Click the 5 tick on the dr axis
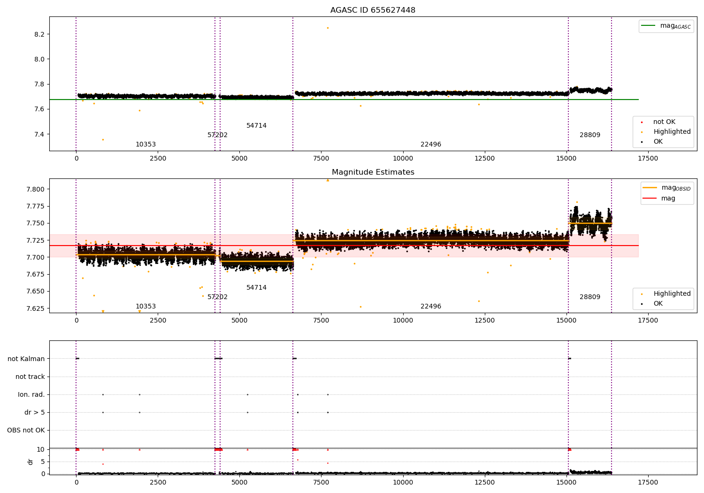 [43, 462]
